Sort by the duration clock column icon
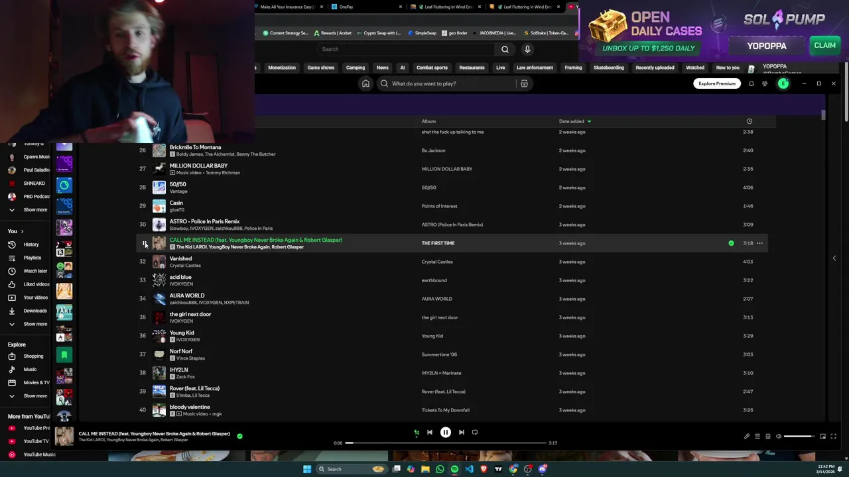849x477 pixels. (x=750, y=121)
